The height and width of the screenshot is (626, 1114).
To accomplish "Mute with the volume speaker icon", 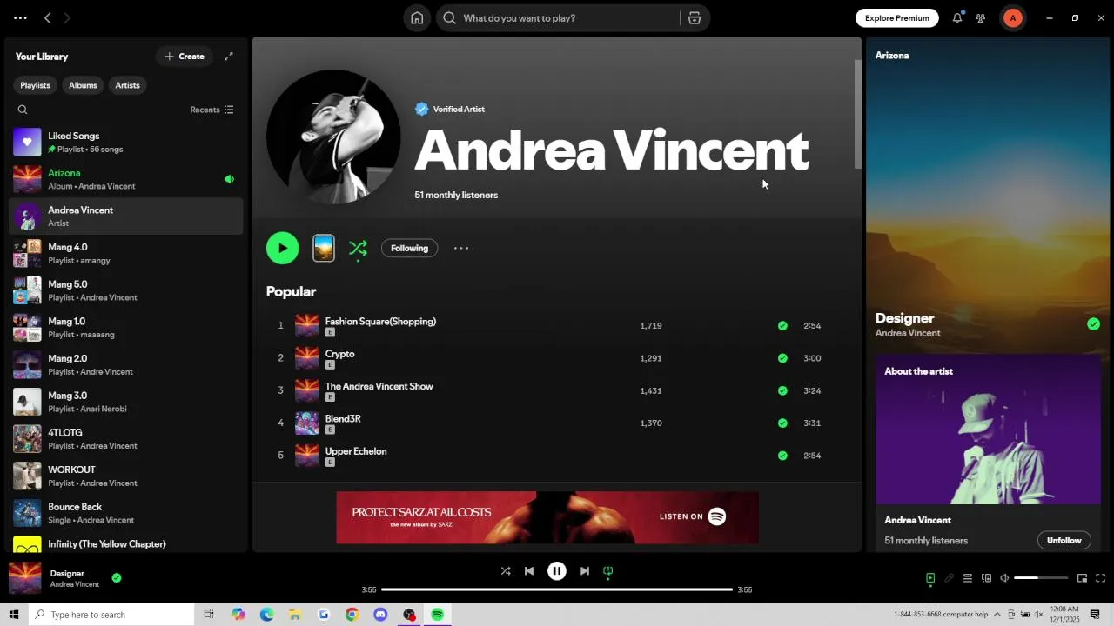I will (1004, 578).
